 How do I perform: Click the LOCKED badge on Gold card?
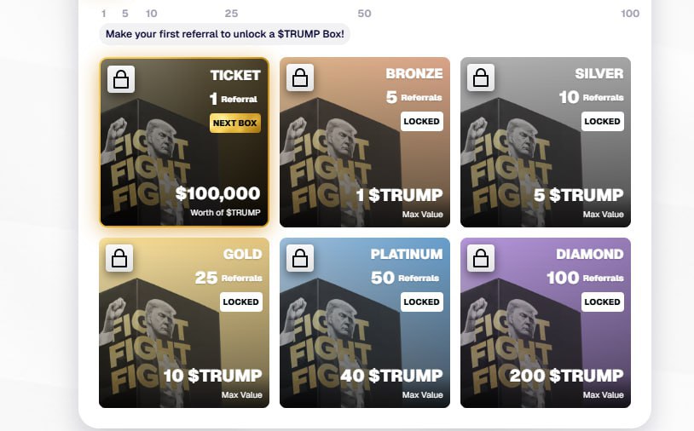[x=241, y=302]
